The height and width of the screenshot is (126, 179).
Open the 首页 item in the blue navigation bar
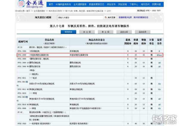point(51,4)
